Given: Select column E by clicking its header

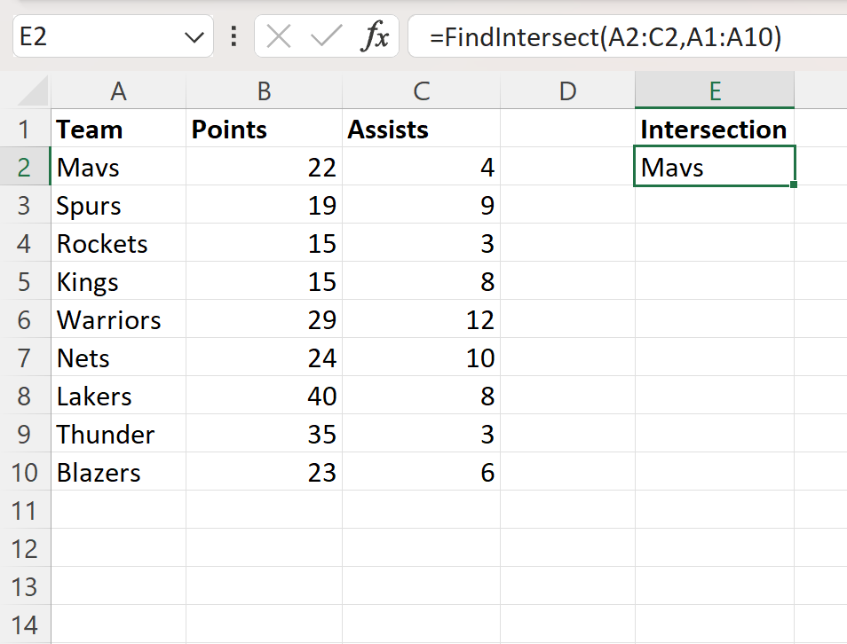Looking at the screenshot, I should pos(714,90).
